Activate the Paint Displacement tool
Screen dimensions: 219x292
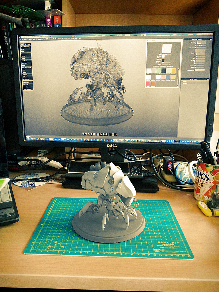[x=27, y=68]
